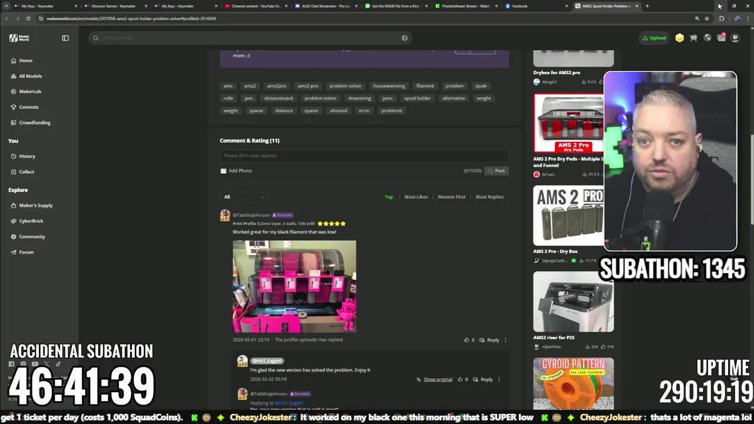Open Community in the sidebar
This screenshot has width=754, height=424.
coord(28,237)
